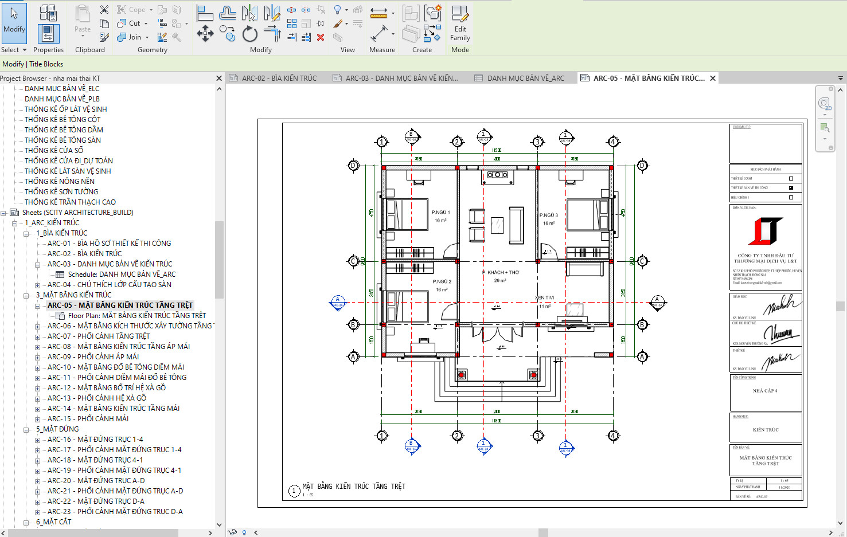847x537 pixels.
Task: Select the Array tool
Action: pyautogui.click(x=292, y=23)
